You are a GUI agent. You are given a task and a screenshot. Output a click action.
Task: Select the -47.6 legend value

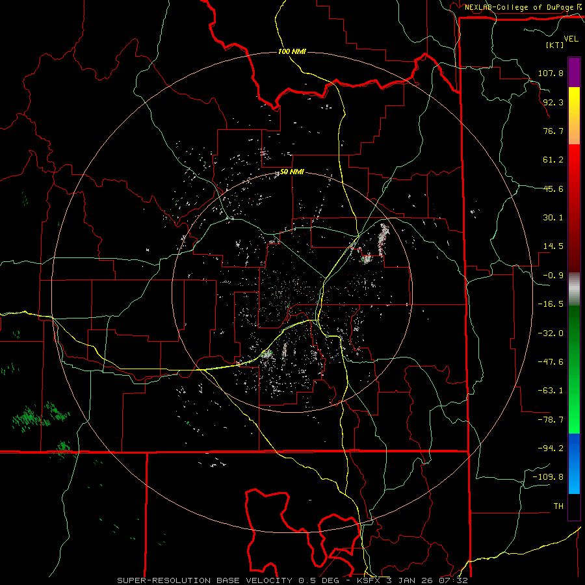(x=551, y=362)
